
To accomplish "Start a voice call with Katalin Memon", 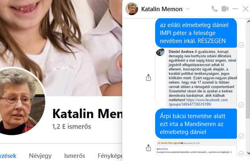I will [214, 9].
